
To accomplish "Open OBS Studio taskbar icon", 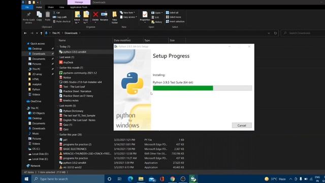I will (183, 179).
